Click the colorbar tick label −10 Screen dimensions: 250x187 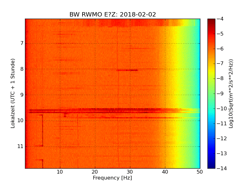pyautogui.click(x=222, y=108)
